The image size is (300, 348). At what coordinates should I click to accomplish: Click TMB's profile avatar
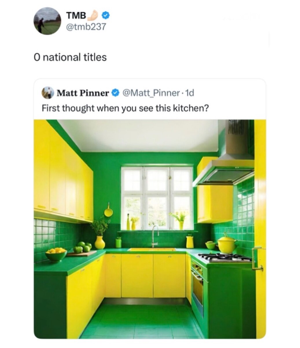pyautogui.click(x=47, y=21)
